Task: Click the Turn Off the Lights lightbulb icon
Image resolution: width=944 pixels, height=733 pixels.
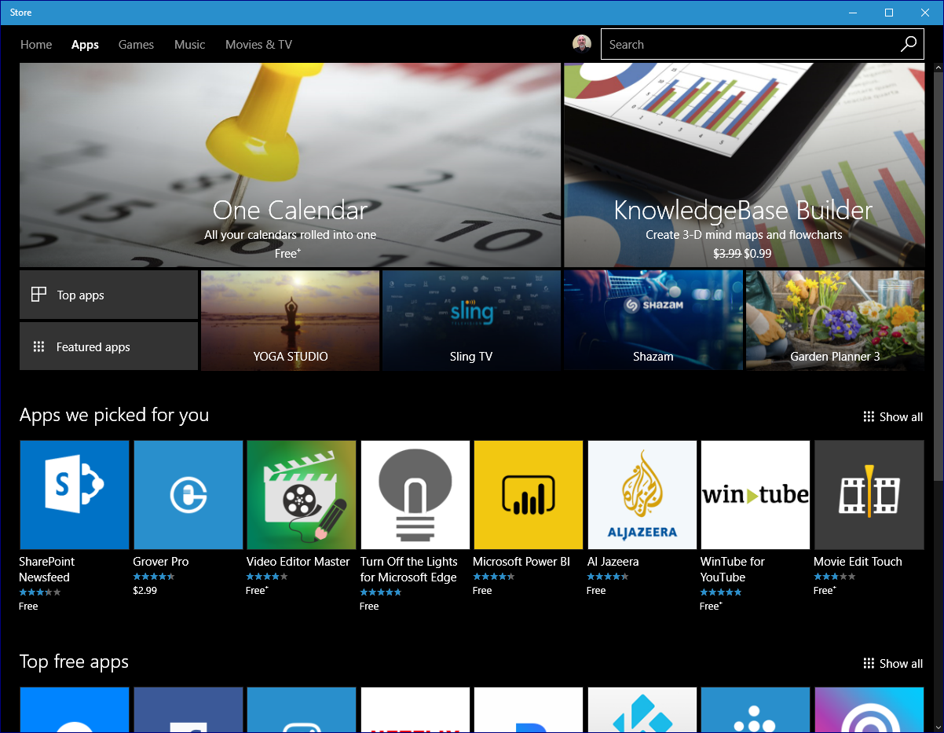Action: pos(415,494)
